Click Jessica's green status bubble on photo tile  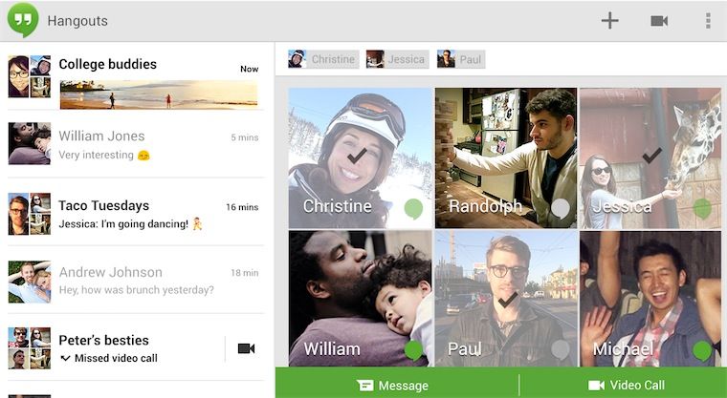click(702, 209)
